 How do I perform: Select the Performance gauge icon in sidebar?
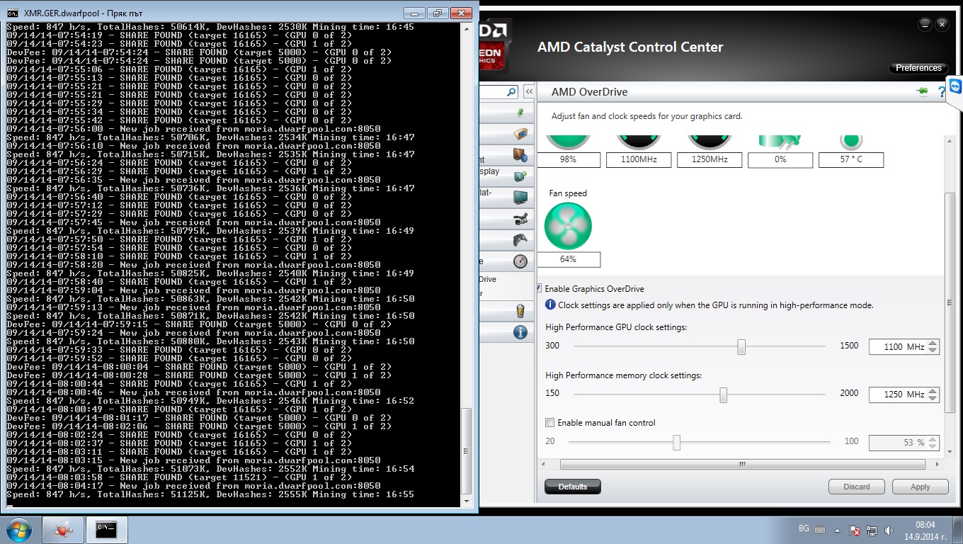pos(520,261)
